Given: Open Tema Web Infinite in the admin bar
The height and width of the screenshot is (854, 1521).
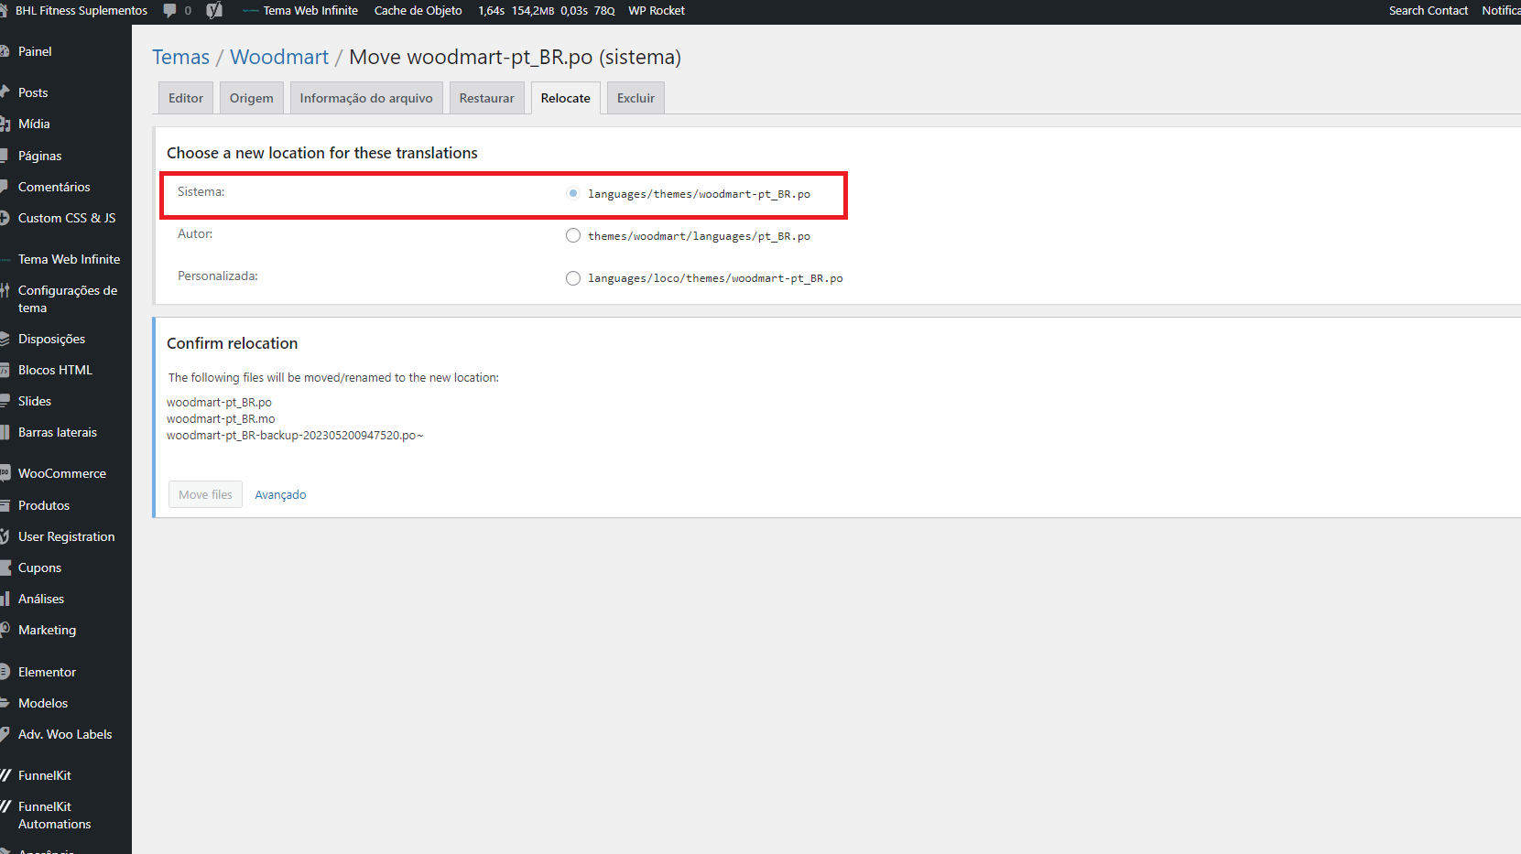Looking at the screenshot, I should pyautogui.click(x=301, y=11).
